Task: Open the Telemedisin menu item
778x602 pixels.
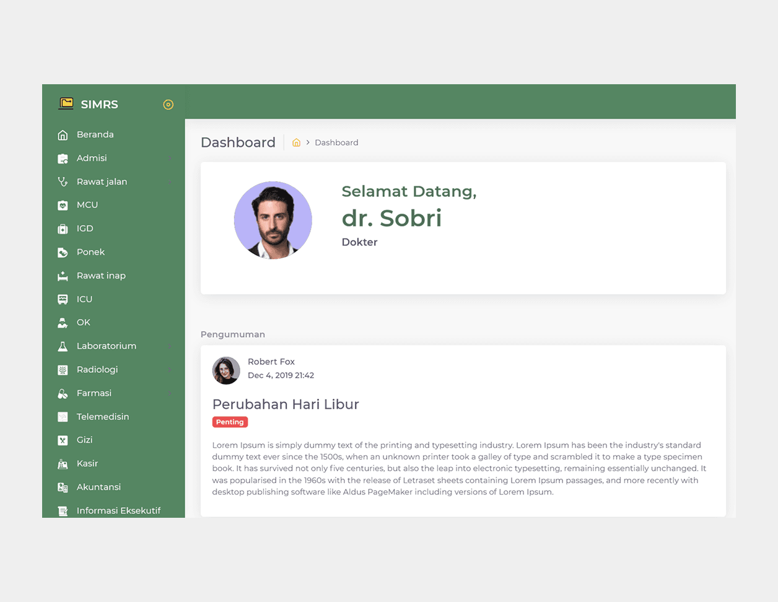Action: pos(103,417)
